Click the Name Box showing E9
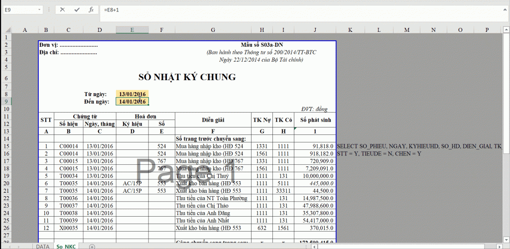 tap(19, 9)
